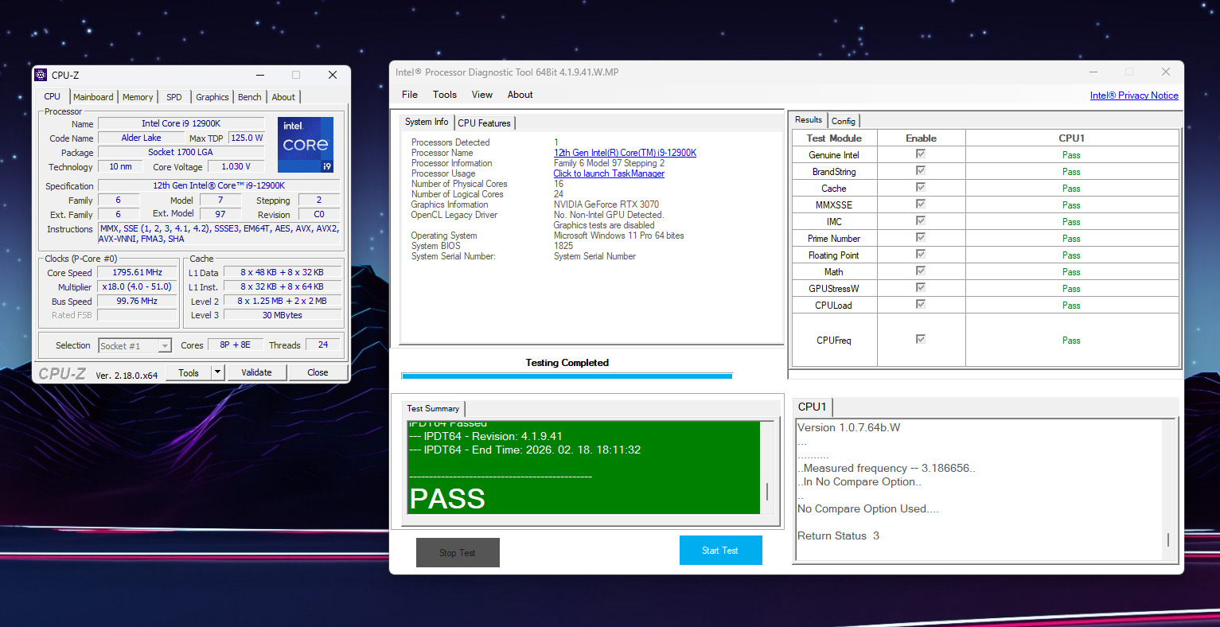
Task: Click the Tools button in CPU-Z
Action: coord(189,372)
